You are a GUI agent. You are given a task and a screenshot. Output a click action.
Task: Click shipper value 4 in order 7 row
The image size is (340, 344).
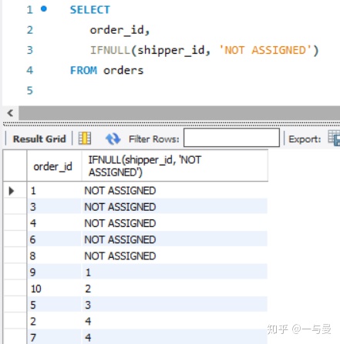(x=88, y=338)
